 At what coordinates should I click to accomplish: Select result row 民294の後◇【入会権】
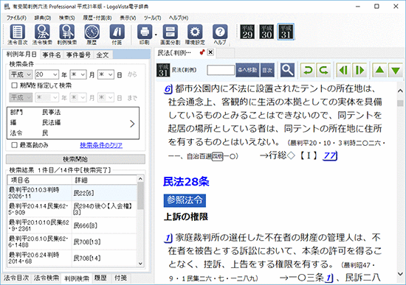click(72, 209)
